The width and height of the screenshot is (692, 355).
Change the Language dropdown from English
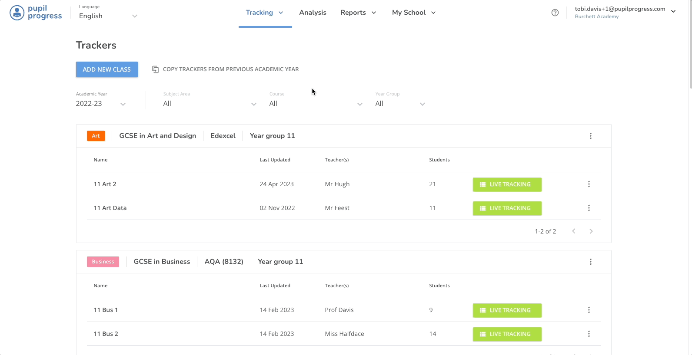pyautogui.click(x=108, y=16)
